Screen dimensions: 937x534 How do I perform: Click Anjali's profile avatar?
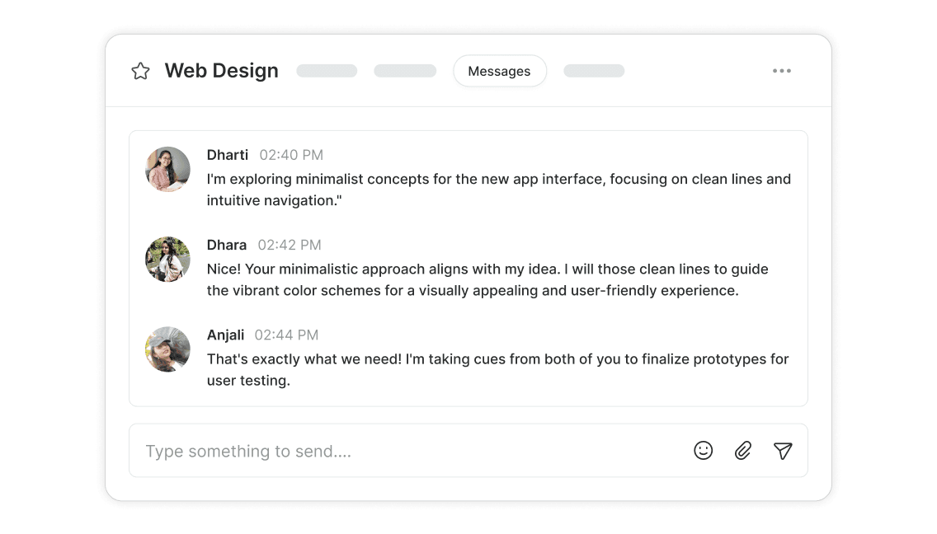(167, 349)
